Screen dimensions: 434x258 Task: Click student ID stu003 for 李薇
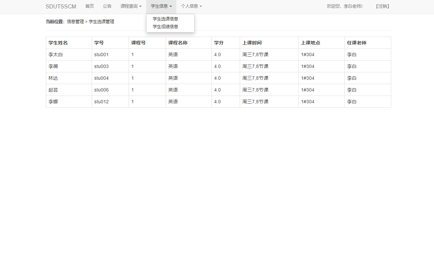[101, 66]
